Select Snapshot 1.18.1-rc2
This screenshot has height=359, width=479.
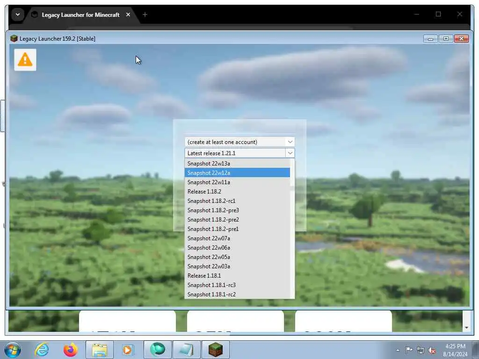coord(237,294)
